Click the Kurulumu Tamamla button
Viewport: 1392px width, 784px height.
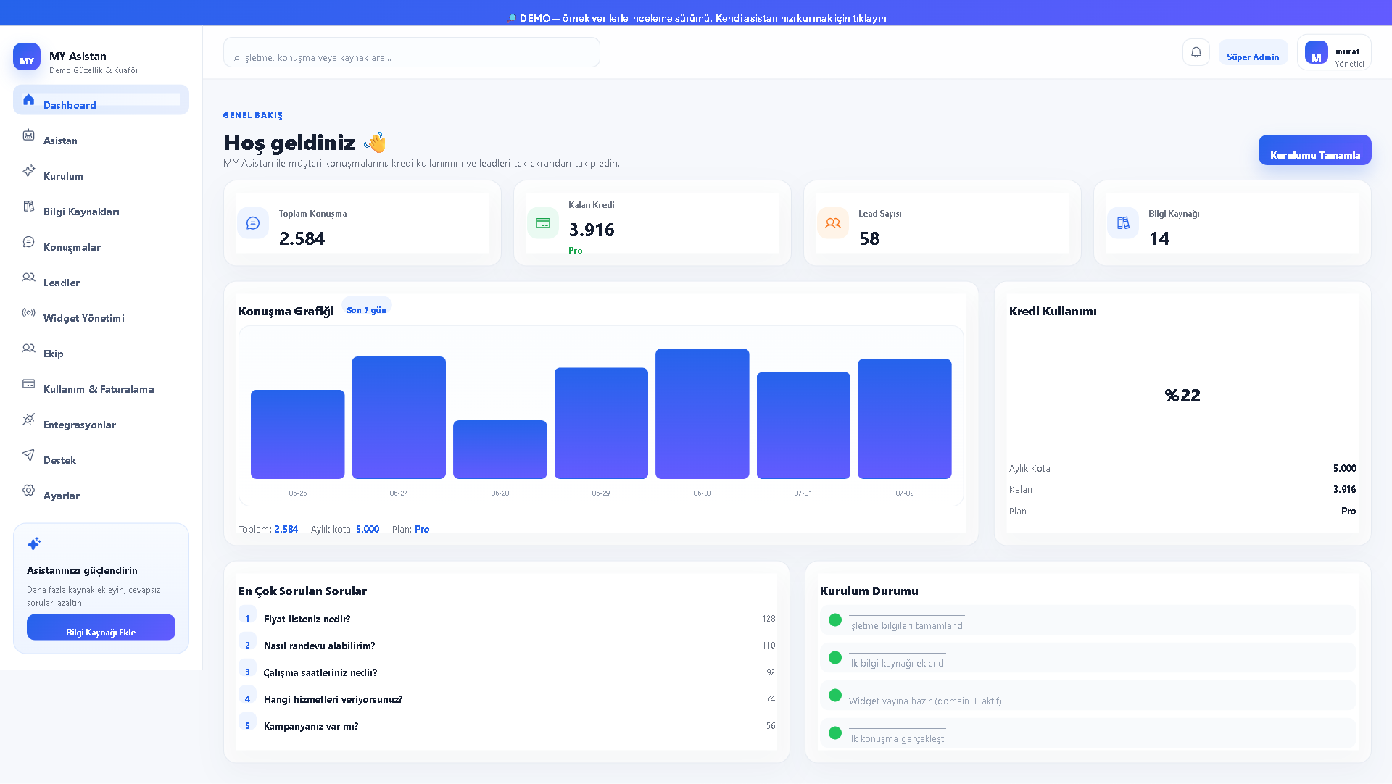[x=1314, y=150]
